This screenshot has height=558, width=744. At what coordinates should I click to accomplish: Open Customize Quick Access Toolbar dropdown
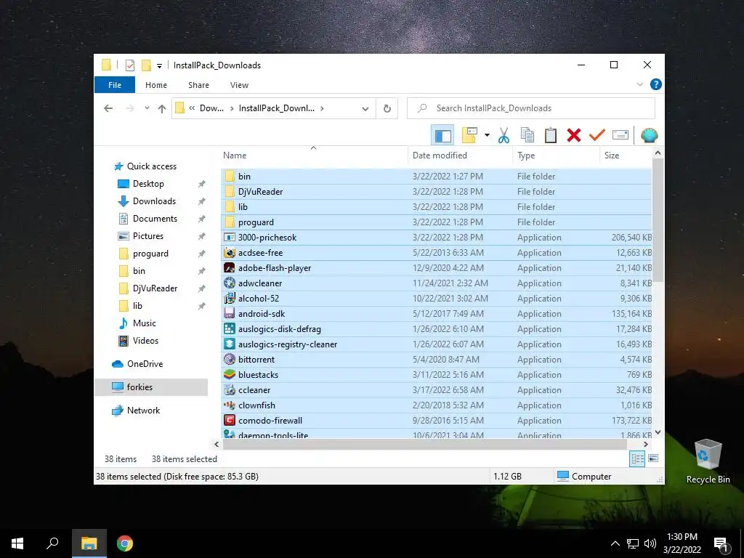point(159,66)
